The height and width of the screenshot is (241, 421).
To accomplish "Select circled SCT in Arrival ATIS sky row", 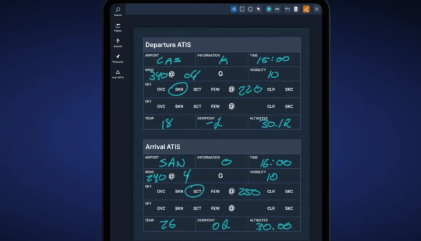I will click(x=197, y=191).
